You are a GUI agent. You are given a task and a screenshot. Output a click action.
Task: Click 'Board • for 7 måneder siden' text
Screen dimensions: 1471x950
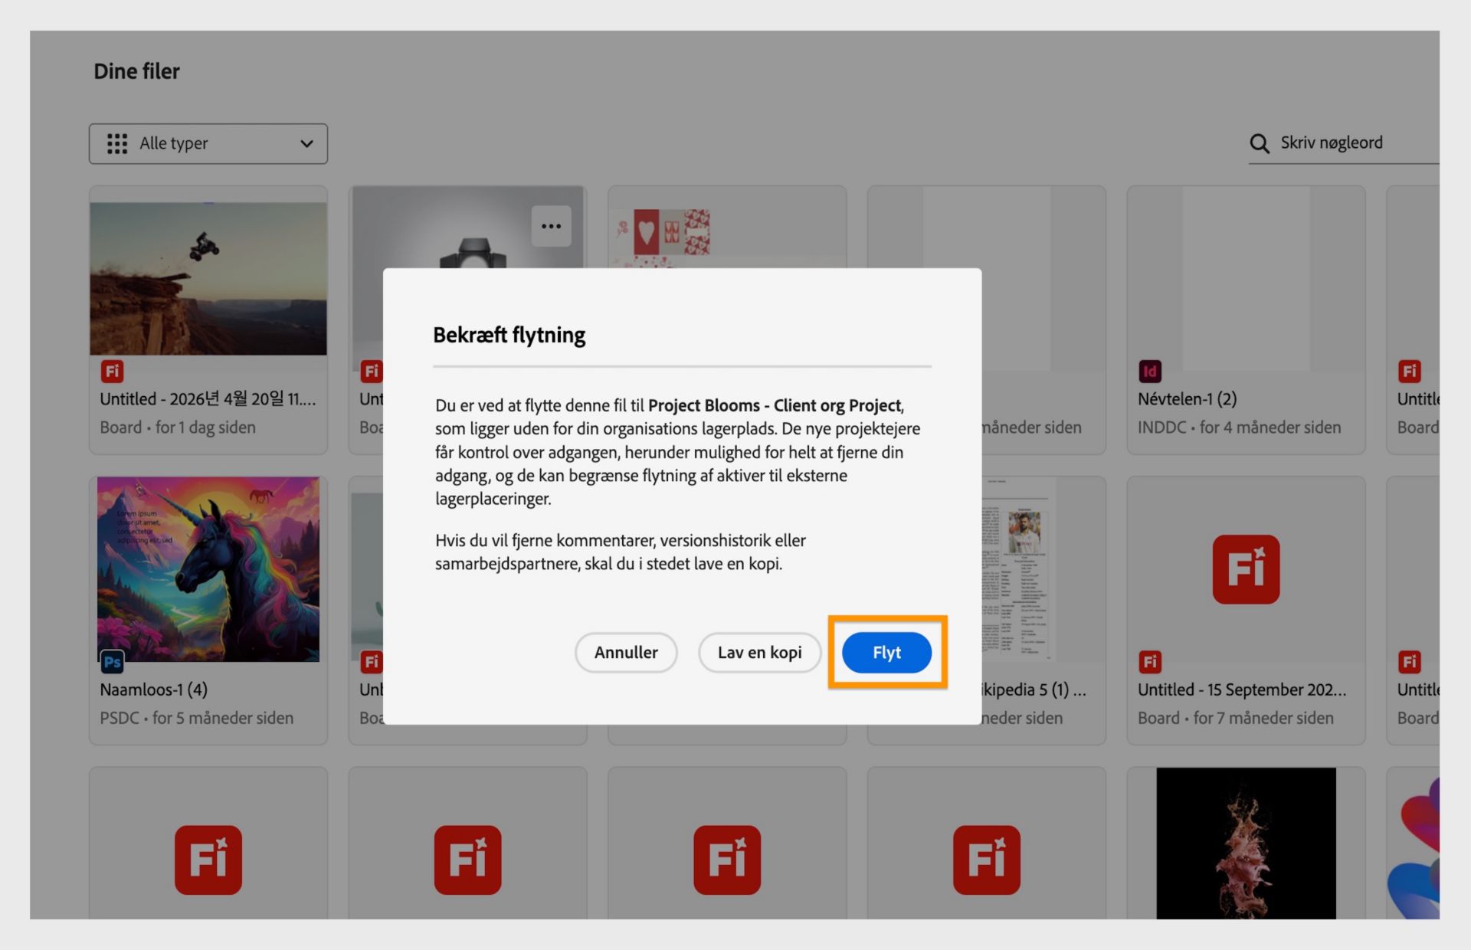1235,718
